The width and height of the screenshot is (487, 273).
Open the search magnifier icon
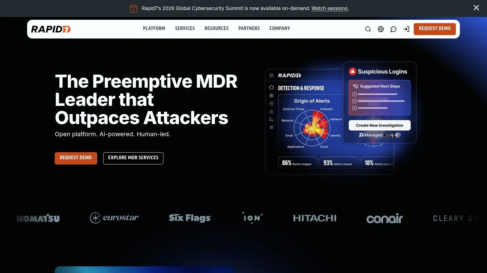[x=368, y=29]
